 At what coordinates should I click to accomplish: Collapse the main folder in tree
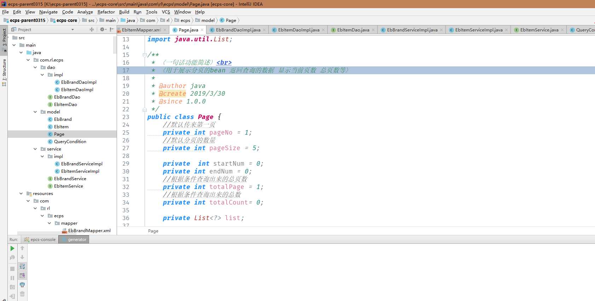[14, 45]
